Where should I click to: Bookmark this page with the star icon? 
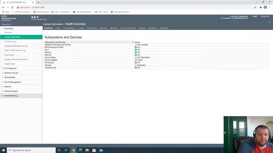(x=255, y=8)
